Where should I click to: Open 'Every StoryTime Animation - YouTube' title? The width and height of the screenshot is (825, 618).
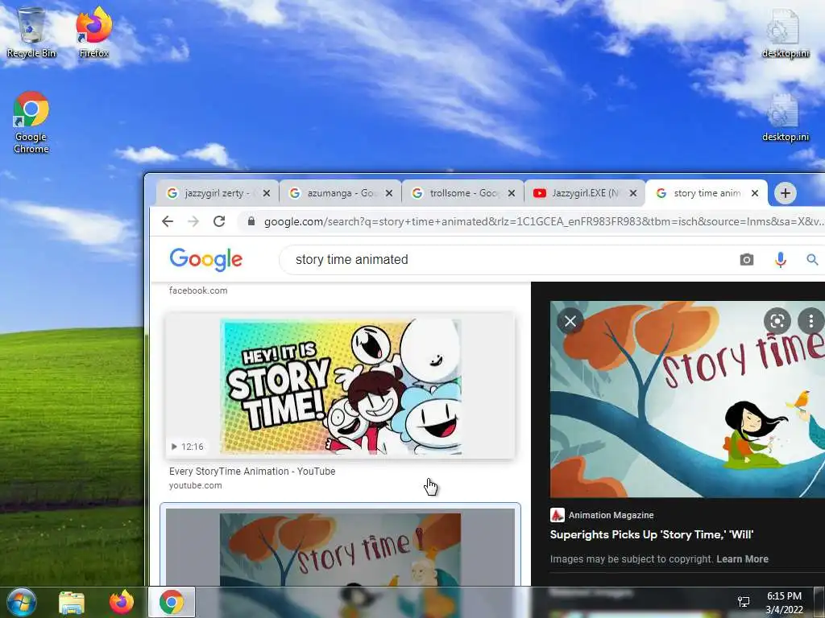pos(252,472)
